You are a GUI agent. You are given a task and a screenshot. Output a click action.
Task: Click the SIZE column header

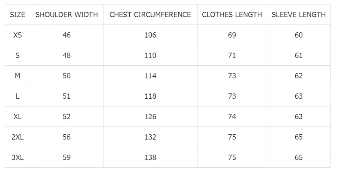pyautogui.click(x=18, y=15)
